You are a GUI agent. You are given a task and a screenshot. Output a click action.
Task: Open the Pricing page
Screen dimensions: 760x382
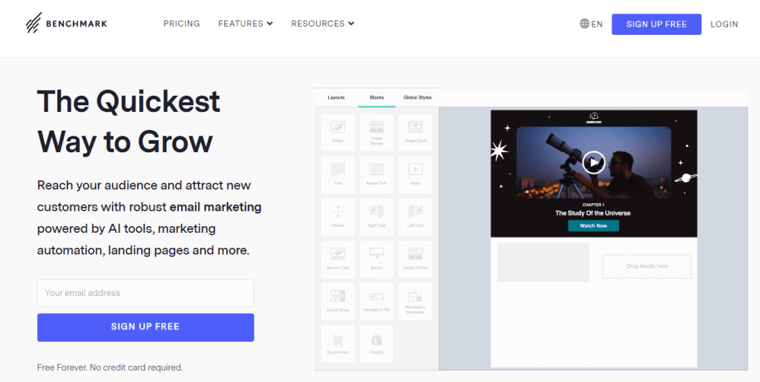point(182,24)
